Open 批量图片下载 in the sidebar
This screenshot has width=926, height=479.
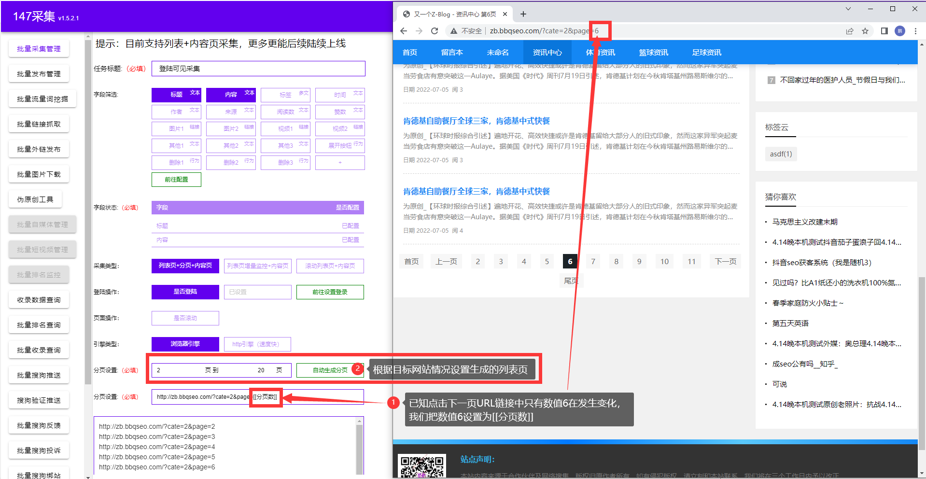tap(39, 174)
